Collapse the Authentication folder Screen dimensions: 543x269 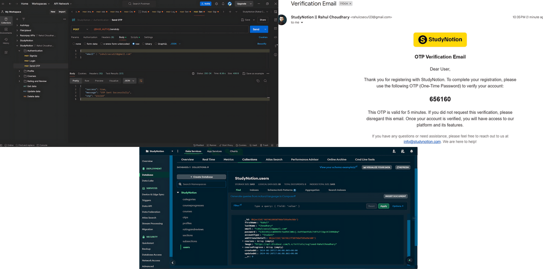tap(19, 51)
